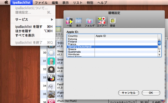Choose すべてを表示 menu item
Screen dimensions: 168x103
point(33,35)
